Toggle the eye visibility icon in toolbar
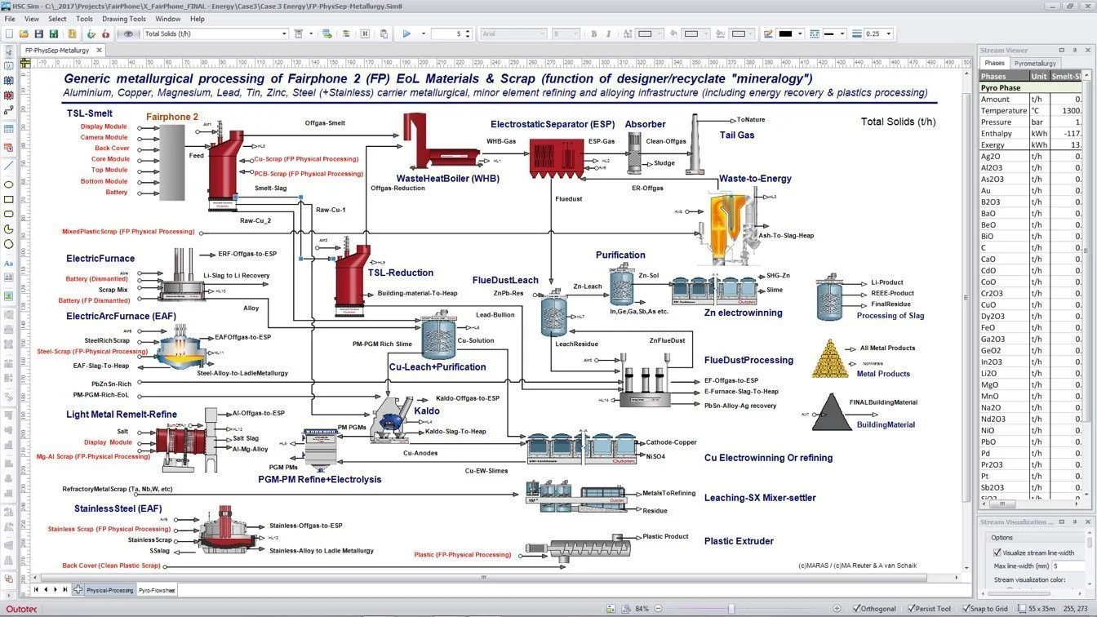This screenshot has width=1097, height=617. 128,33
